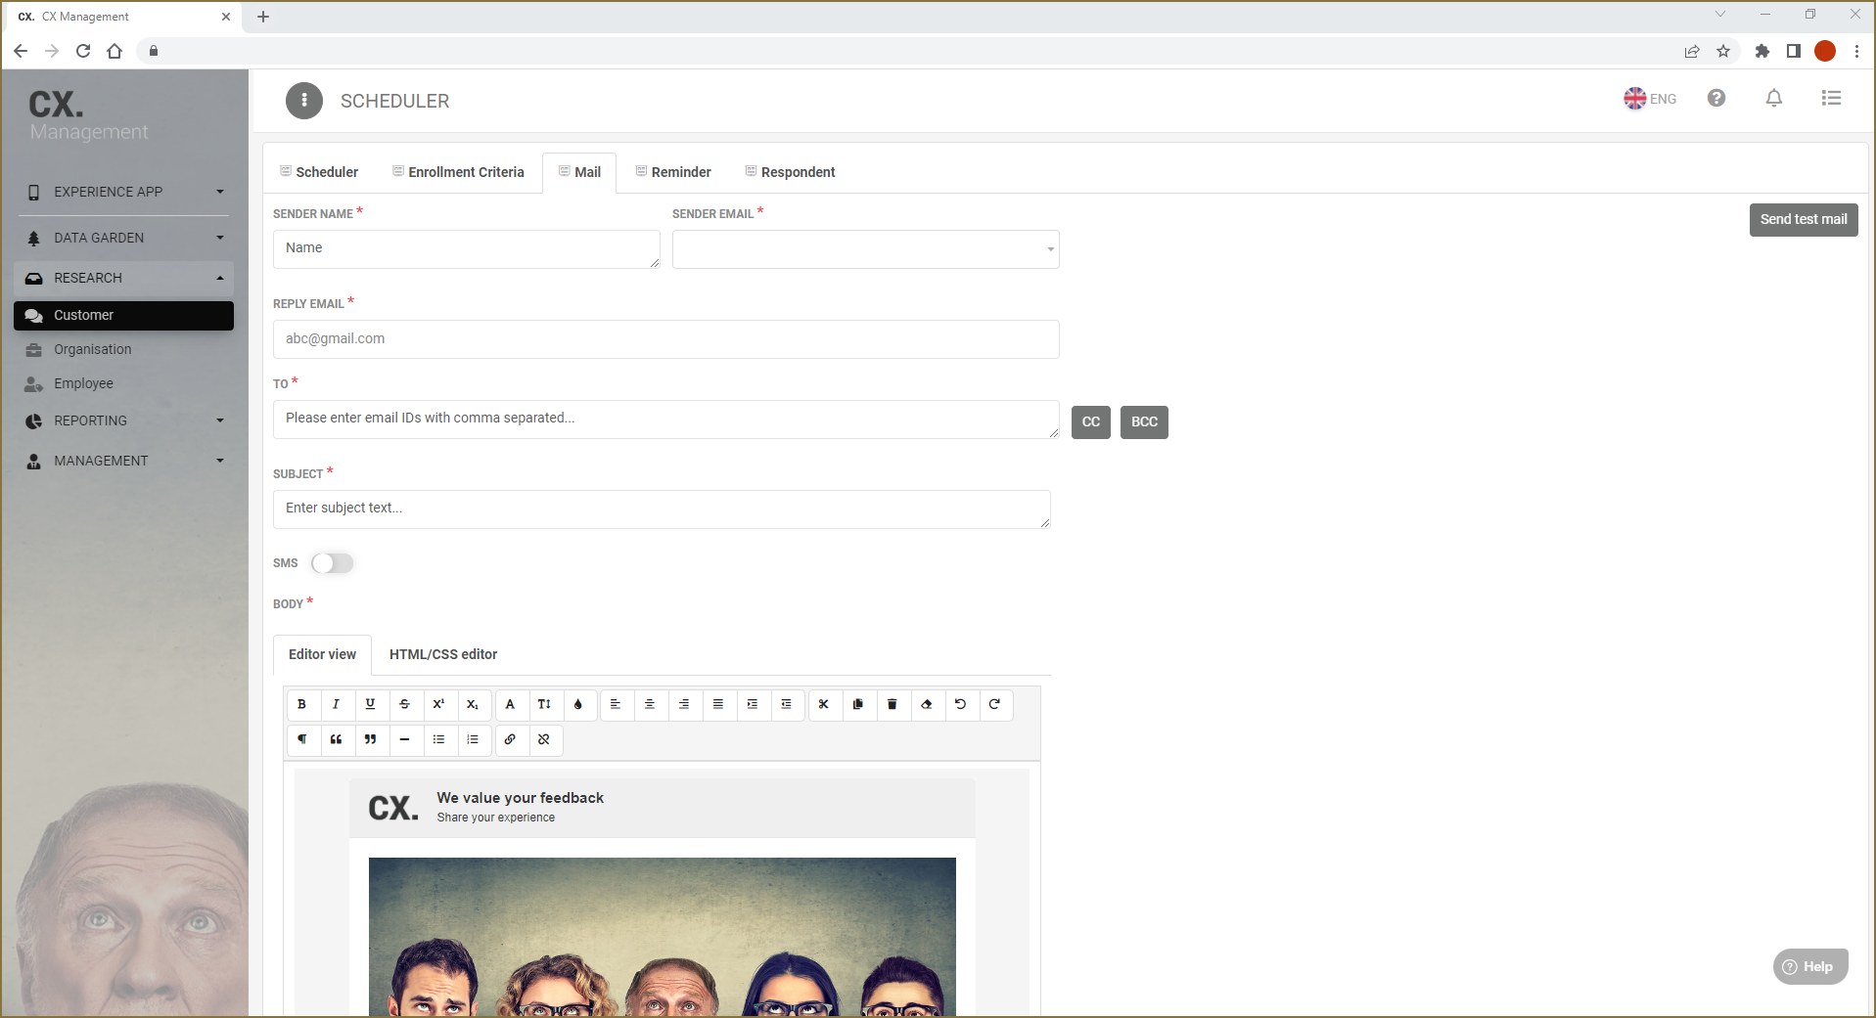Image resolution: width=1876 pixels, height=1018 pixels.
Task: Cut selected content with scissors icon
Action: point(824,704)
